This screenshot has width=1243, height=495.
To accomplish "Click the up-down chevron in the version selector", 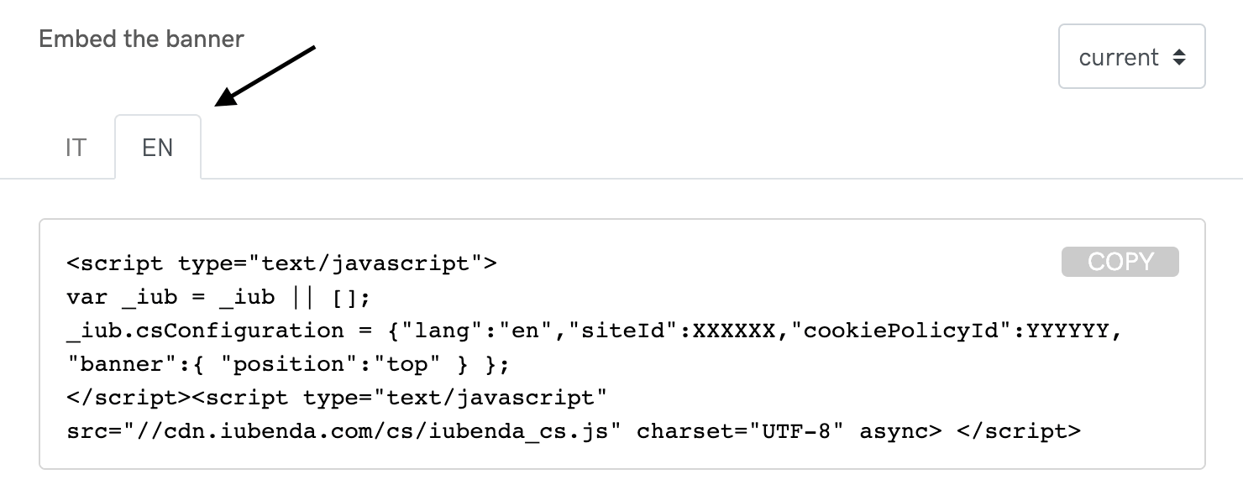I will [x=1182, y=56].
